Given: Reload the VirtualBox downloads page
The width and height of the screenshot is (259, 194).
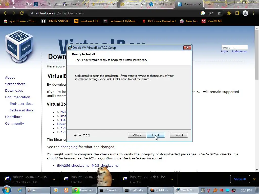Looking at the screenshot, I should (22, 13).
